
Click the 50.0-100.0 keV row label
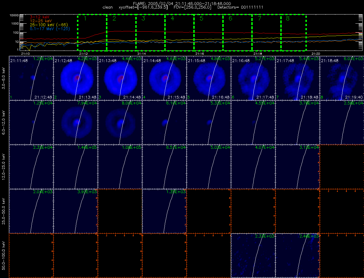coord(4,255)
